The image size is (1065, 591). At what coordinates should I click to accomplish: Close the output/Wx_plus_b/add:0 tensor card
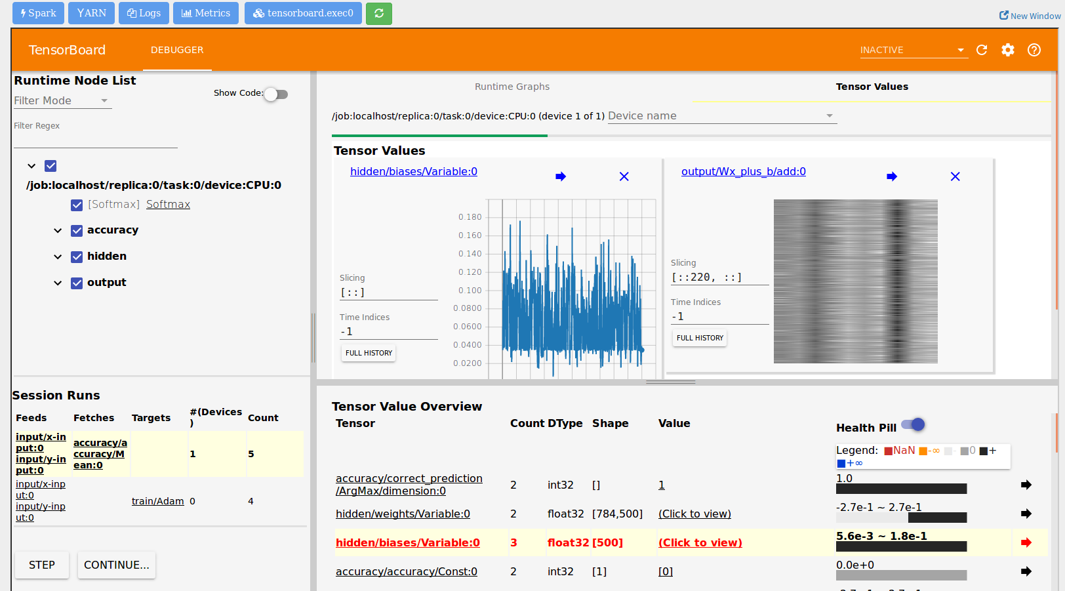[955, 176]
